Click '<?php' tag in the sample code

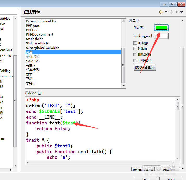[x=33, y=100]
